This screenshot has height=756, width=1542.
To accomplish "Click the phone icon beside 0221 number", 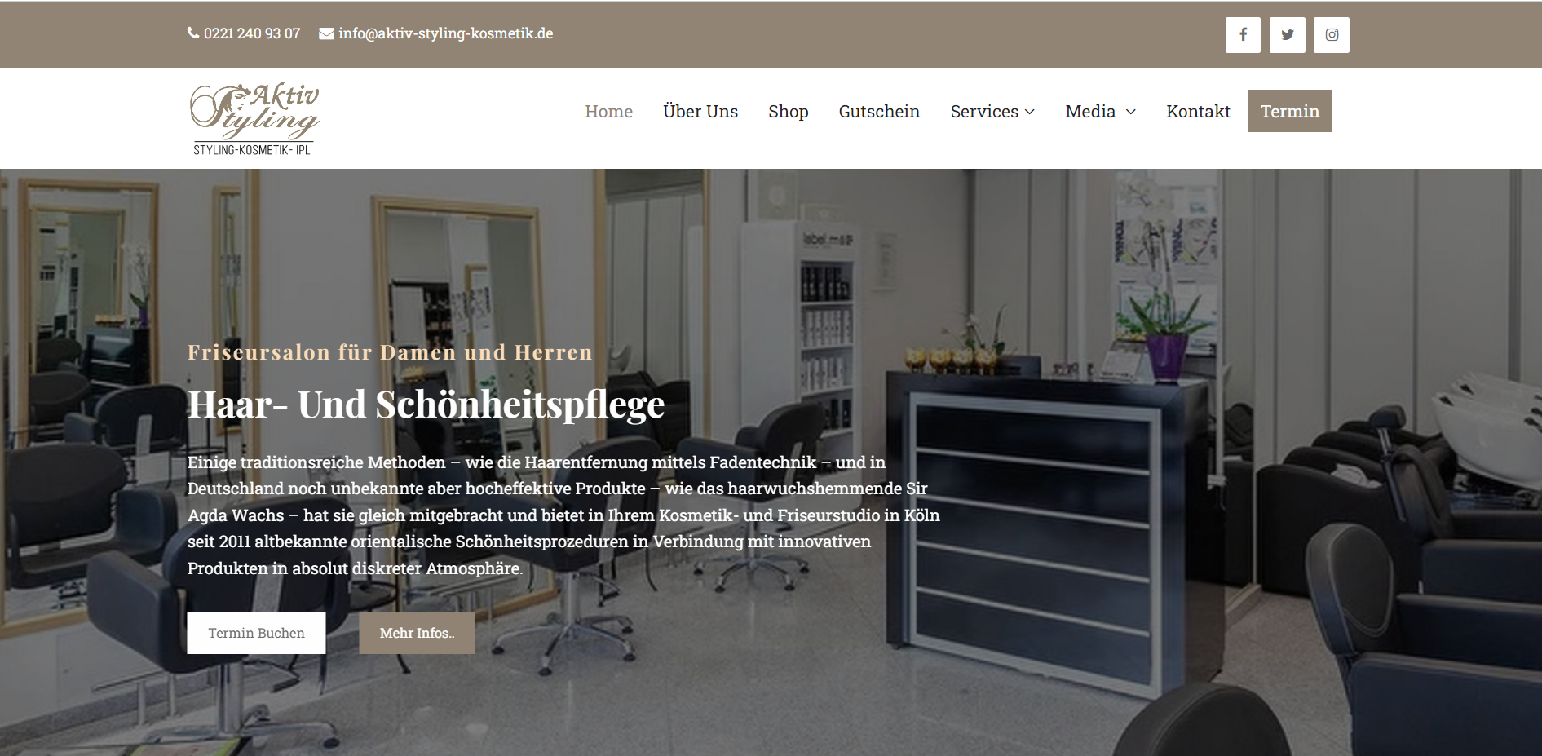I will click(193, 33).
